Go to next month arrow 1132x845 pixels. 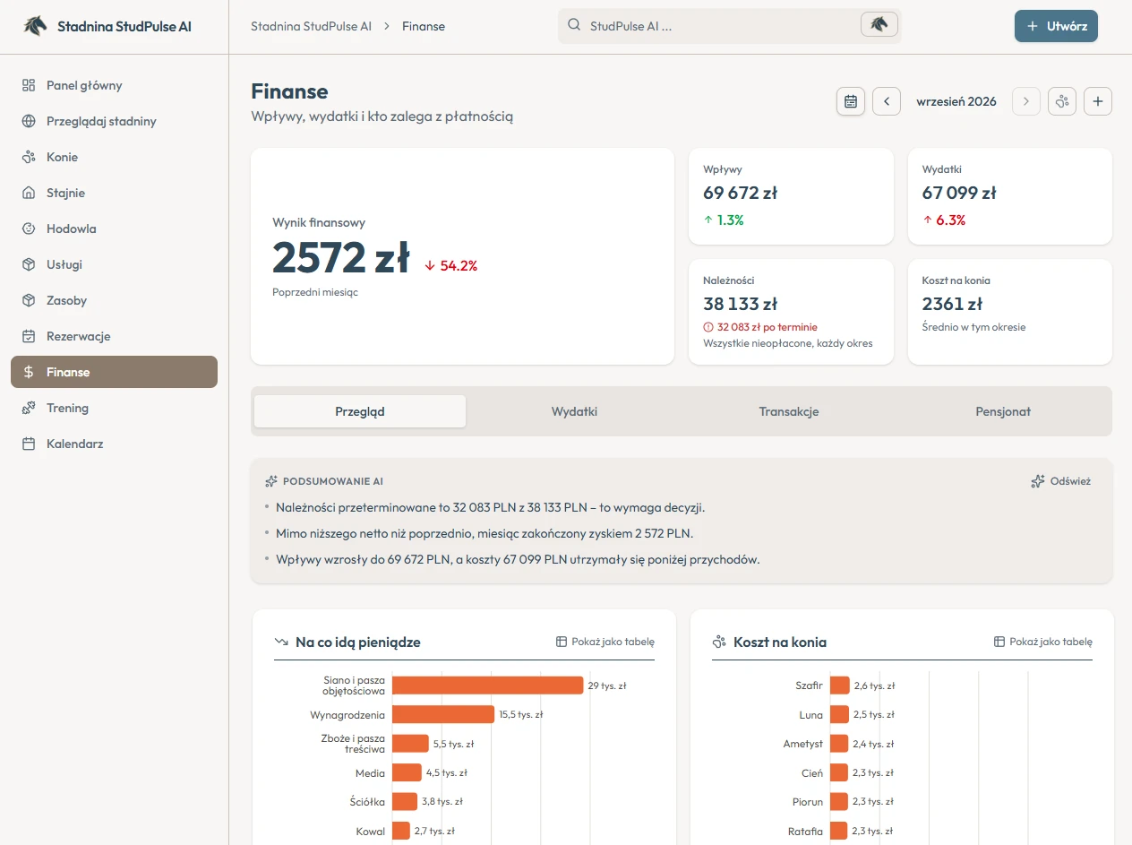pos(1026,101)
